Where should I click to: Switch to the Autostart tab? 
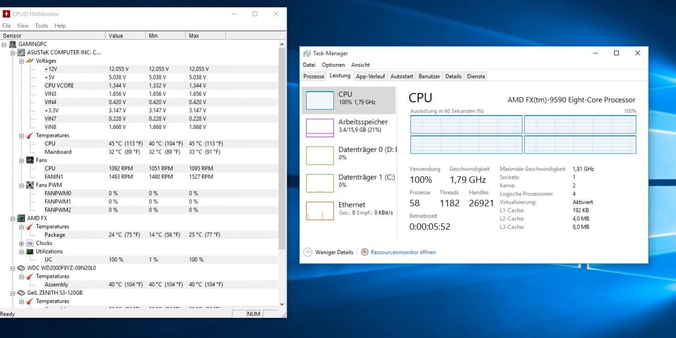[402, 77]
